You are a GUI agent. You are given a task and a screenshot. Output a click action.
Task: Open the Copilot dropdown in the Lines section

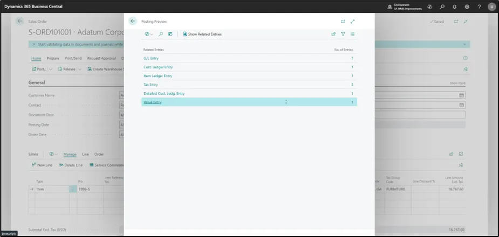[53, 154]
